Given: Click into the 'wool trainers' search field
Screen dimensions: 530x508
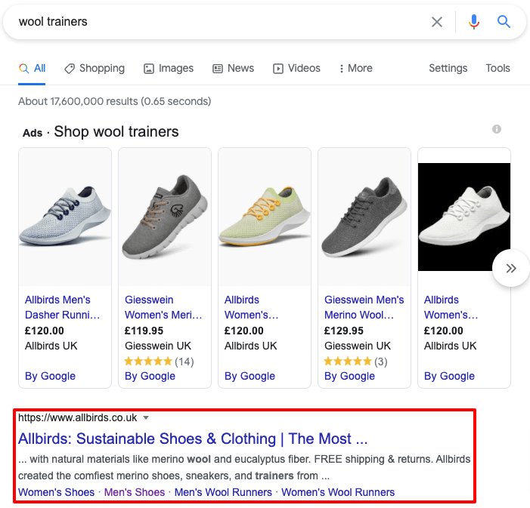Looking at the screenshot, I should pyautogui.click(x=216, y=22).
